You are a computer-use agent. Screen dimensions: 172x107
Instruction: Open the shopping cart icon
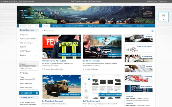[x=163, y=16]
